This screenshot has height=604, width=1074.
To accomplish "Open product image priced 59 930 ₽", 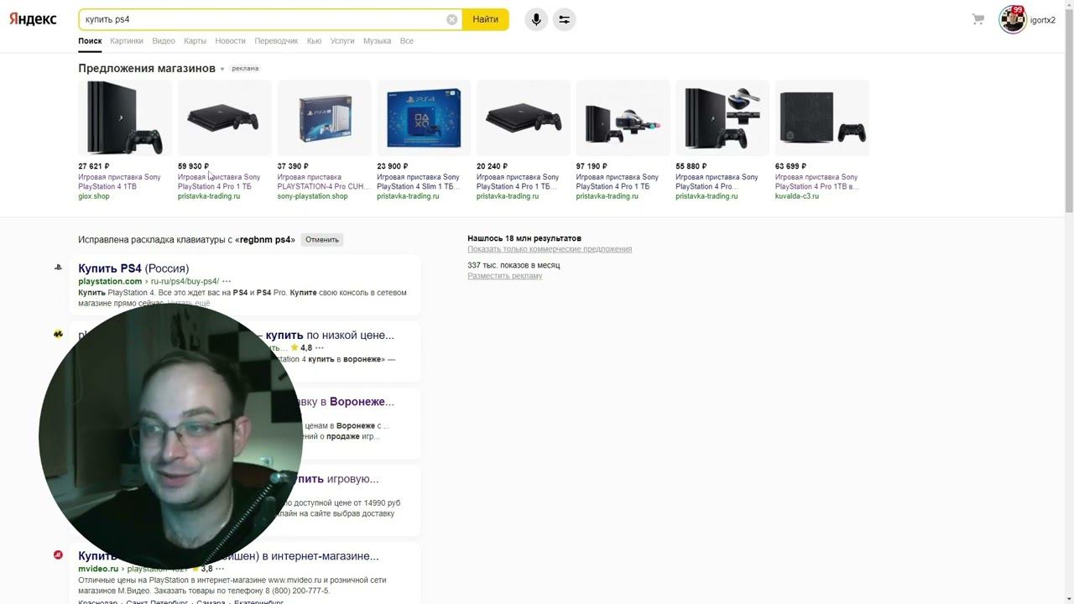I will [225, 117].
